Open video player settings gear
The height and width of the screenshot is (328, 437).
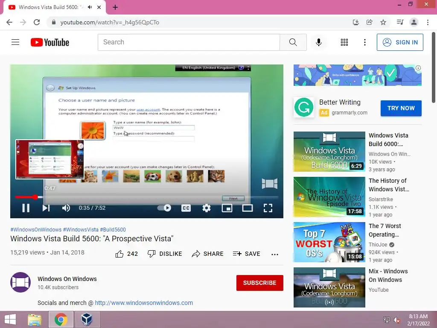click(207, 208)
